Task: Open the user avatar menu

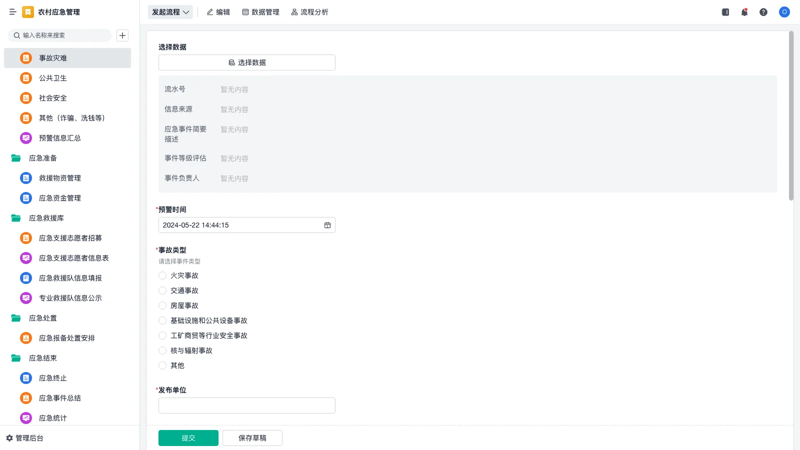Action: tap(784, 12)
